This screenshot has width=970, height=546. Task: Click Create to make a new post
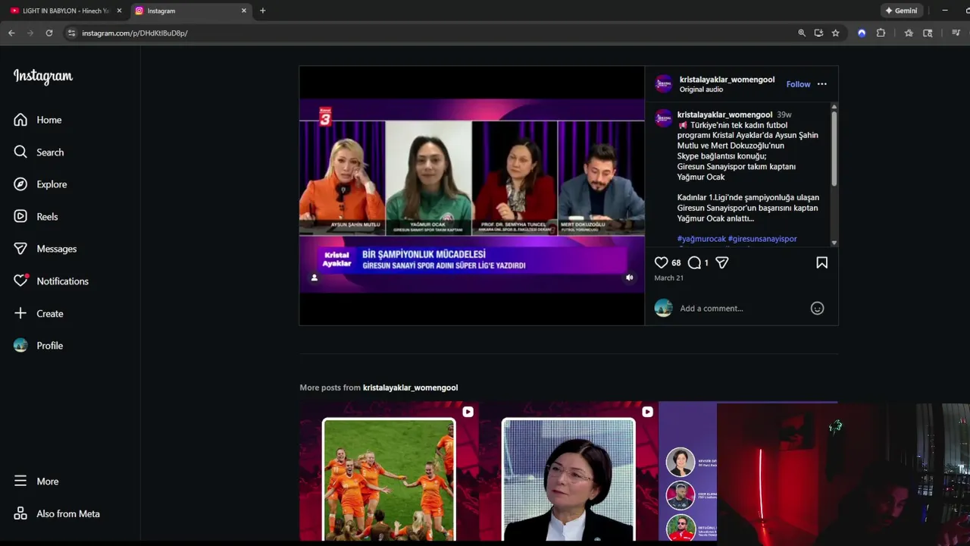(39, 313)
